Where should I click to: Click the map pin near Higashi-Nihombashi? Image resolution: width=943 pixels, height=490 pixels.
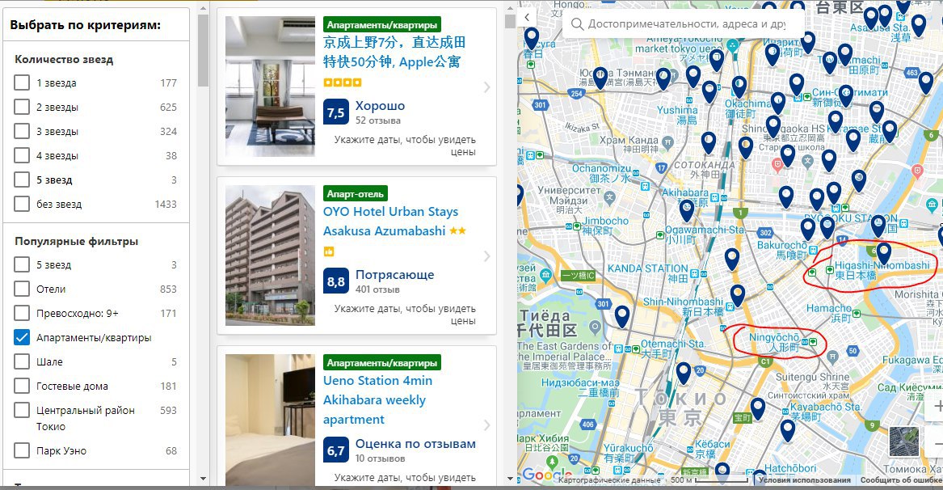coord(883,253)
